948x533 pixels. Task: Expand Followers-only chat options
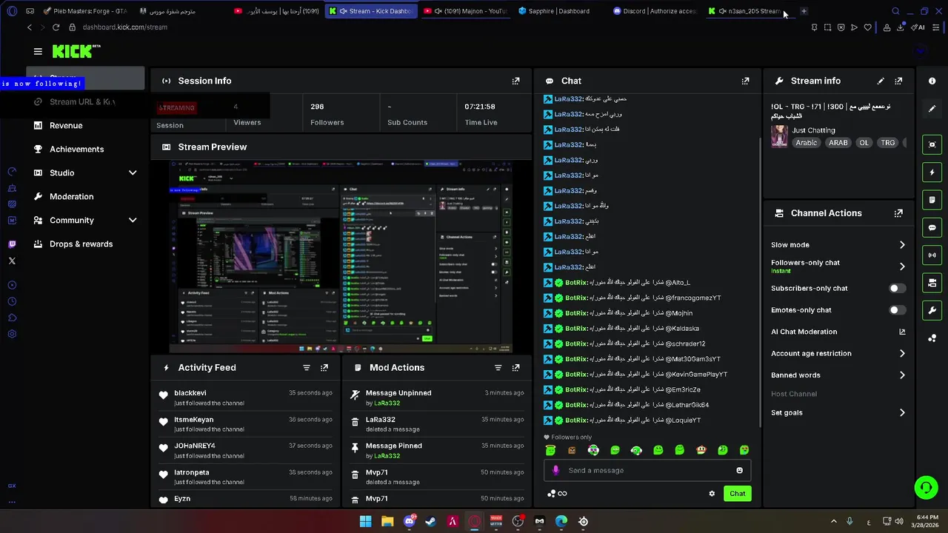(x=902, y=266)
